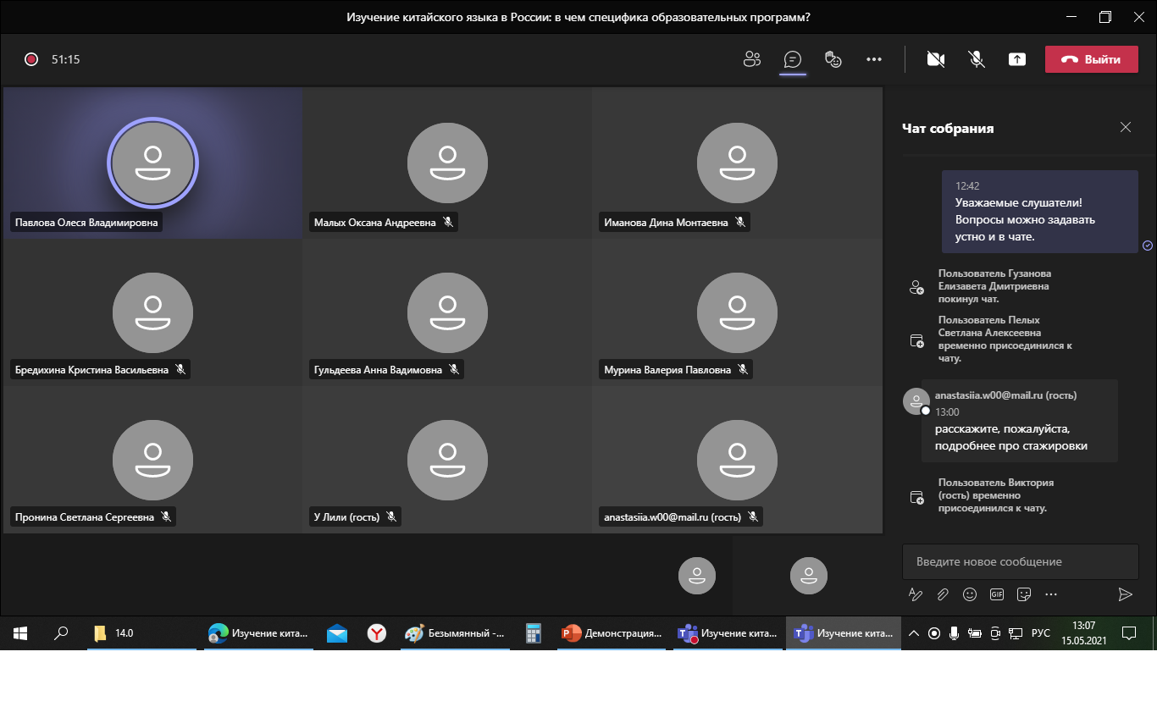Unmute the microphone

(977, 59)
